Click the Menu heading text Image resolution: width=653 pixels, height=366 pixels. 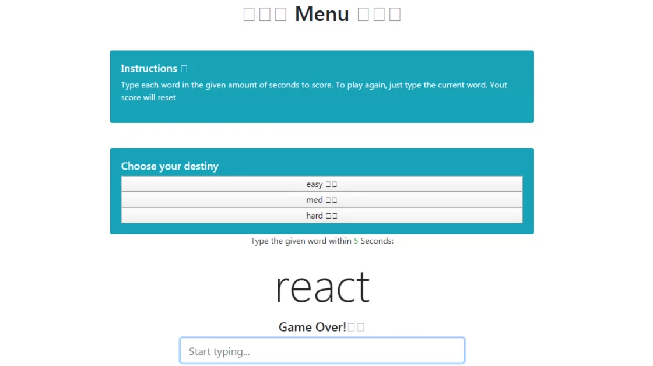[x=322, y=14]
